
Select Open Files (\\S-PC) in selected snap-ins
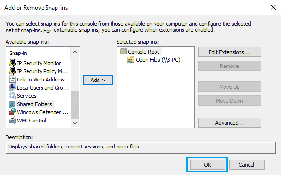coord(154,60)
